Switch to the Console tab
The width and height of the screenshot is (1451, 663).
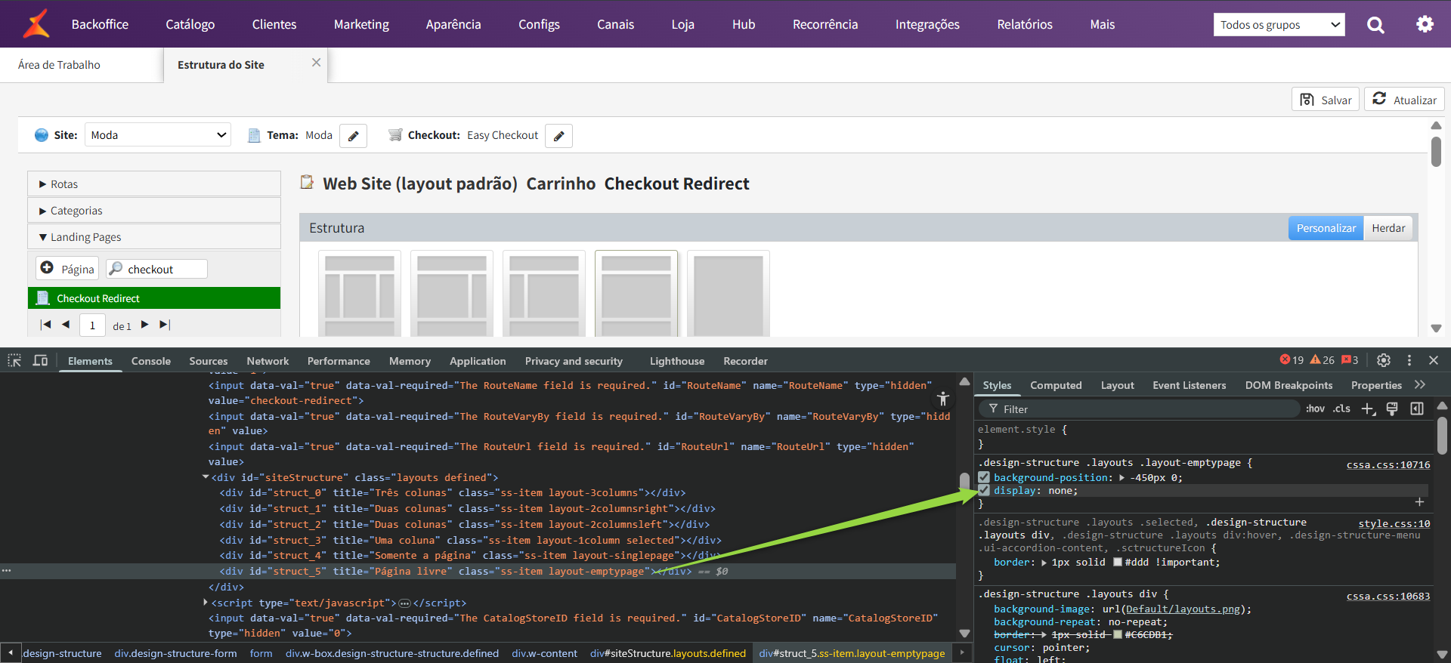click(x=151, y=361)
